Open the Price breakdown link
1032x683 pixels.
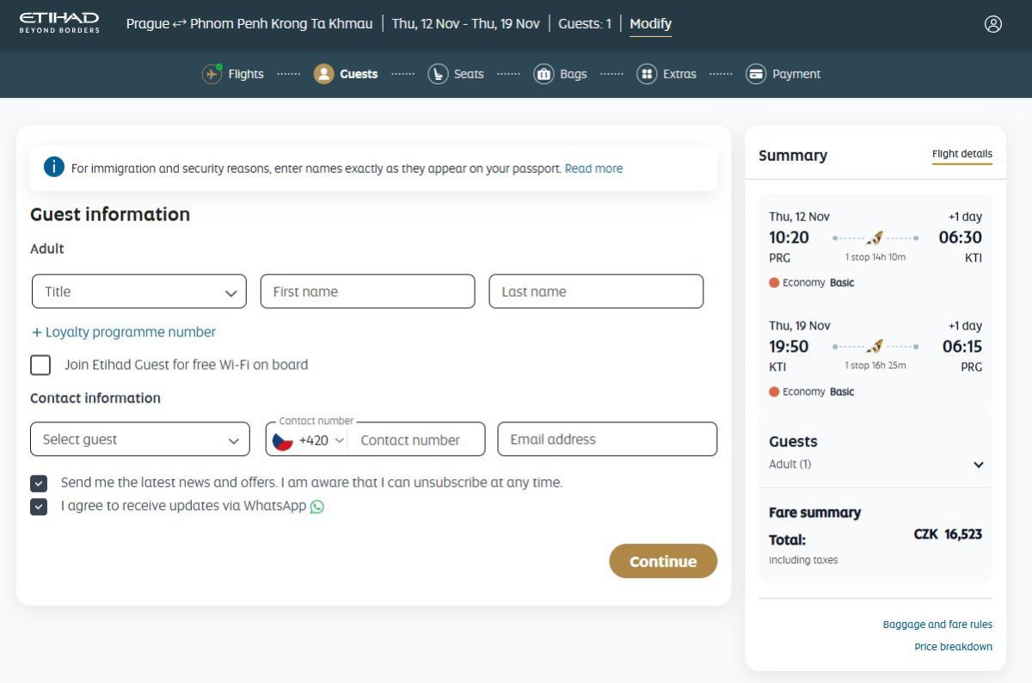[x=953, y=647]
